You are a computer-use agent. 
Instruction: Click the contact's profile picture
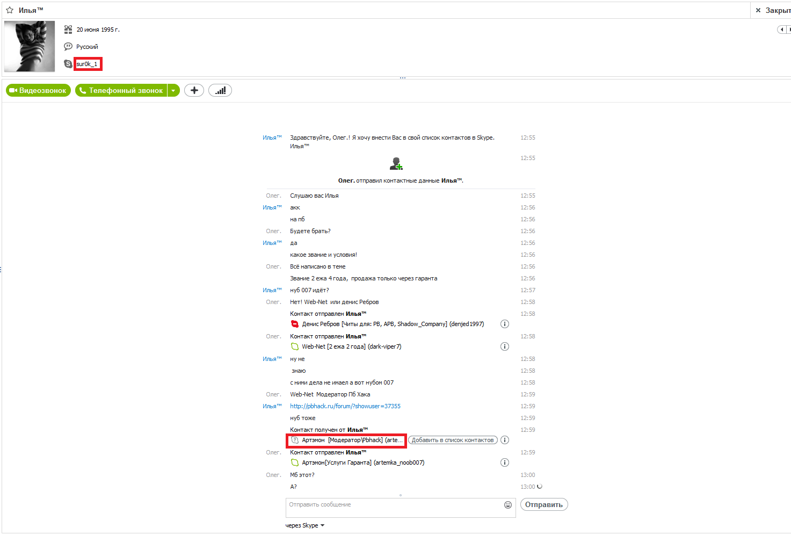(x=30, y=46)
